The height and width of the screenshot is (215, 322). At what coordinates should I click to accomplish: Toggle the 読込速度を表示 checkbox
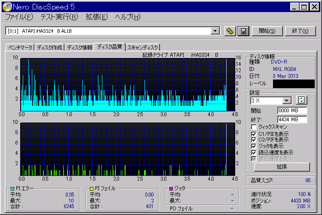254,153
